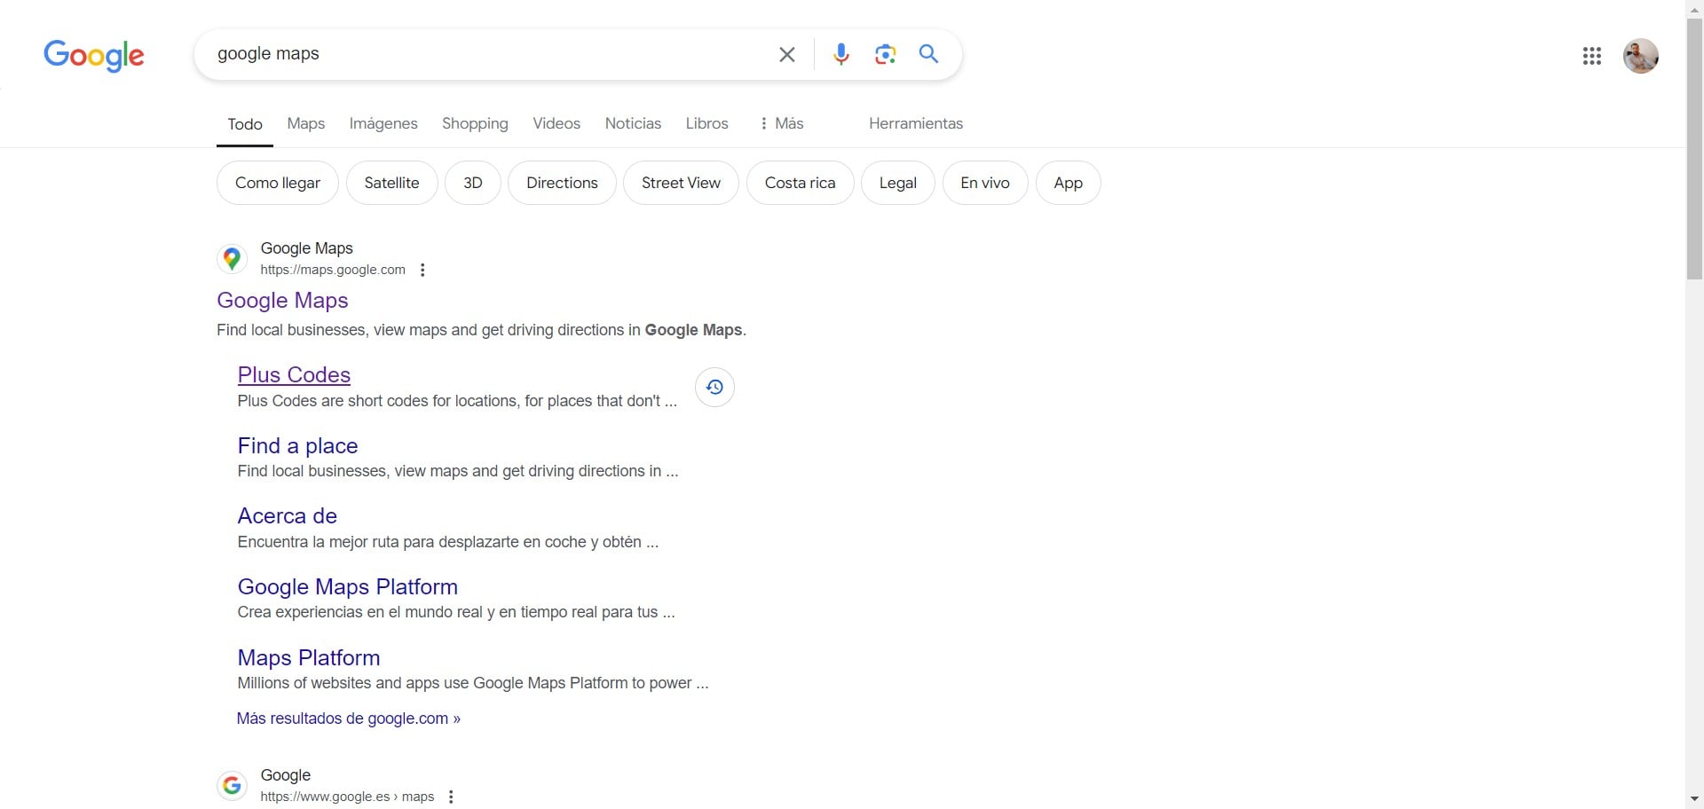Switch to the Noticias tab
This screenshot has height=809, width=1704.
[x=633, y=124]
